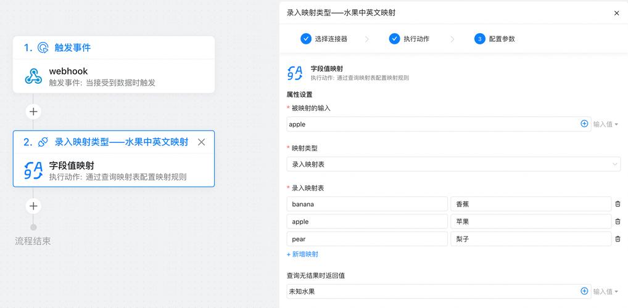Edit the apple key in mapping table

click(x=367, y=222)
